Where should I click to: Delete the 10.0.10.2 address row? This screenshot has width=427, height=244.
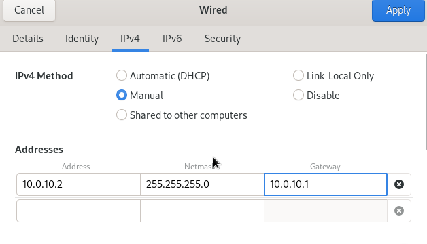coord(399,184)
